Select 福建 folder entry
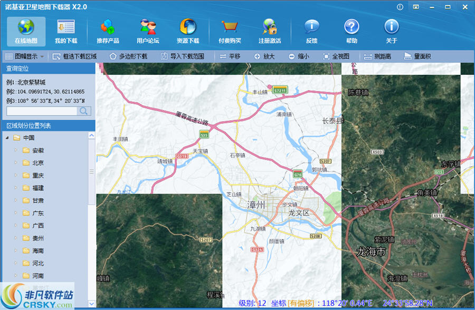The width and height of the screenshot is (475, 310). coord(33,188)
